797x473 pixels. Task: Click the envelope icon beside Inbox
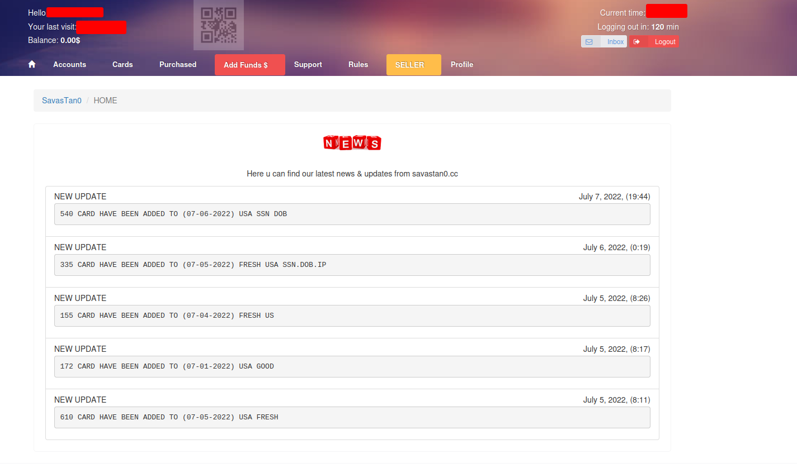click(589, 42)
